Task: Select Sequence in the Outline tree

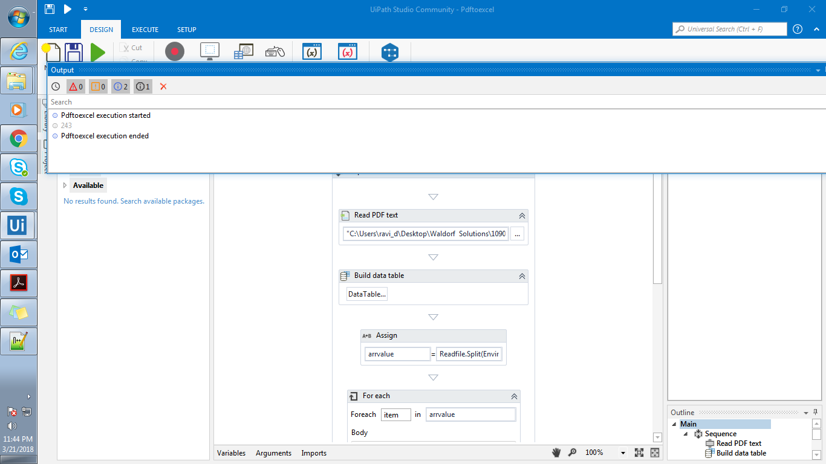Action: (x=720, y=434)
